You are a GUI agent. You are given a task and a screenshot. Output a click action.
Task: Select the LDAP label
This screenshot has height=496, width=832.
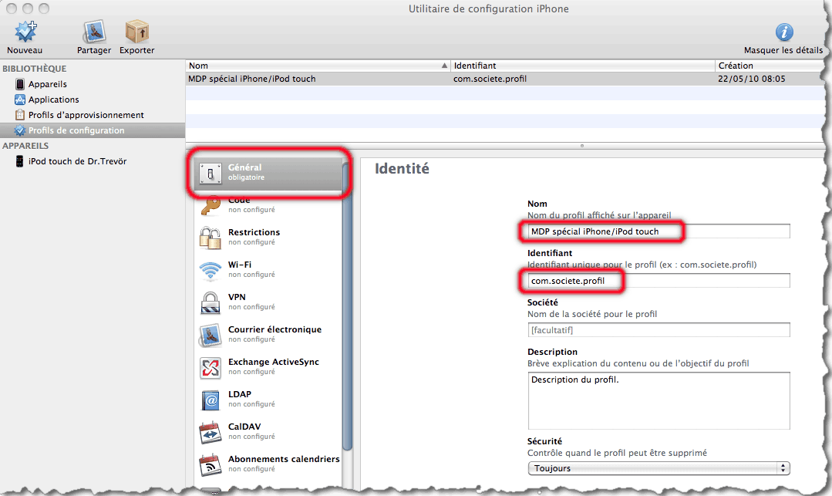tap(240, 394)
